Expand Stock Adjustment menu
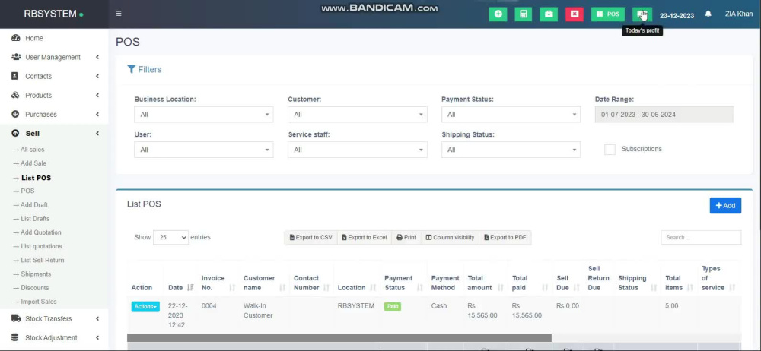The image size is (761, 351). [54, 337]
